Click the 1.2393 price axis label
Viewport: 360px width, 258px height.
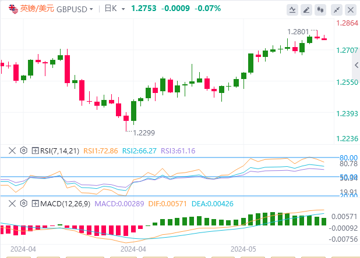point(347,113)
